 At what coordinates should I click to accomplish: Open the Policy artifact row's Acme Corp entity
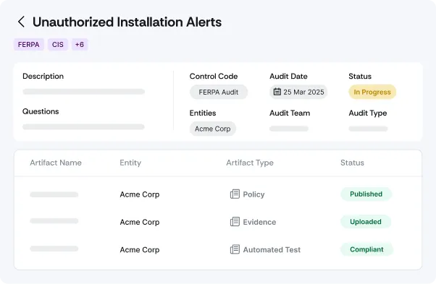tap(140, 194)
